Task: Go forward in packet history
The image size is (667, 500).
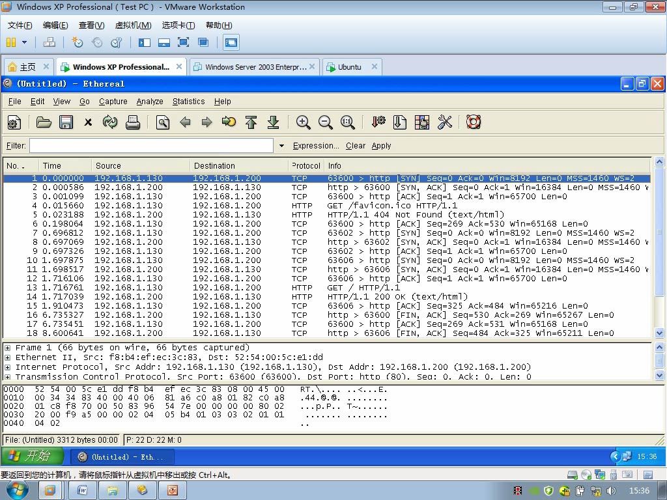Action: (206, 123)
